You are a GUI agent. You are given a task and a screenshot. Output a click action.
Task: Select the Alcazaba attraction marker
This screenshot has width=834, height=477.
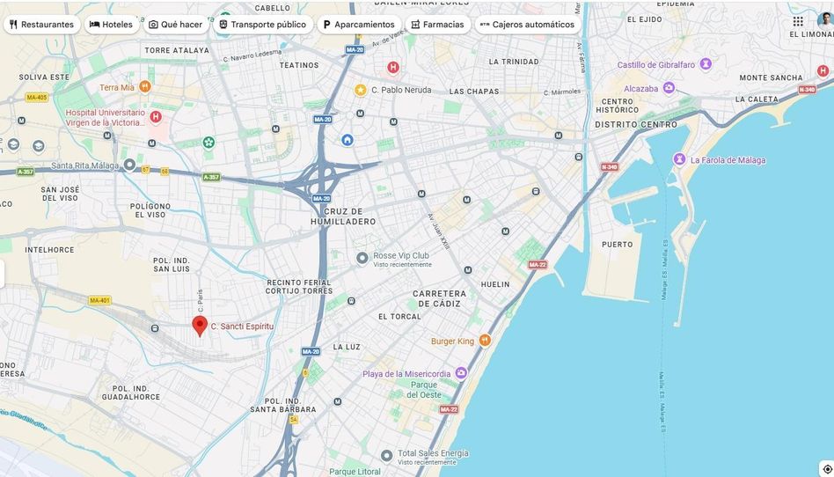click(x=669, y=88)
